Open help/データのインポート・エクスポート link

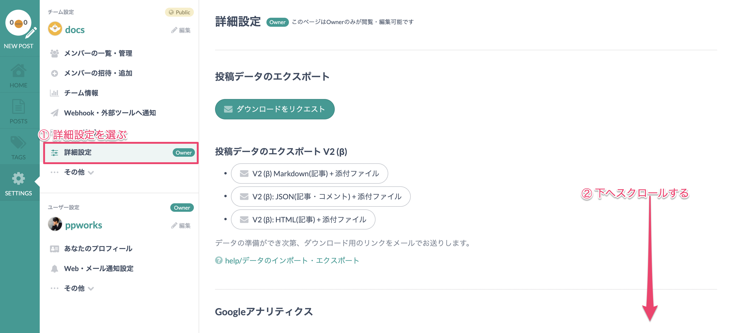[x=292, y=260]
